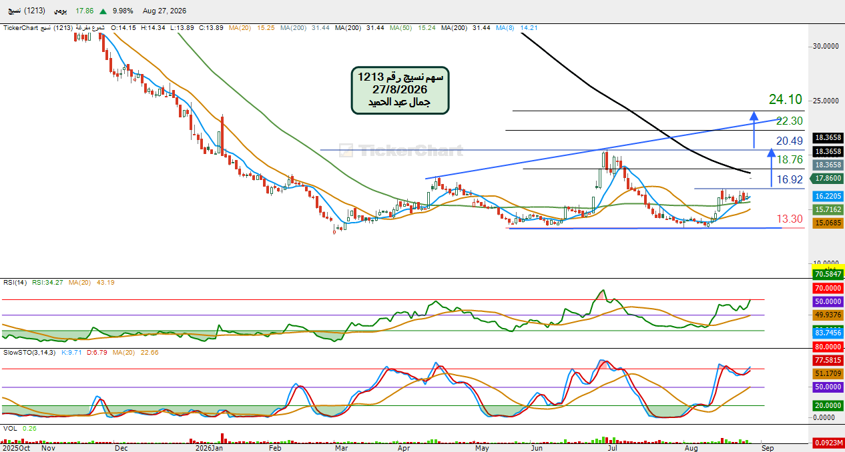Image resolution: width=845 pixels, height=452 pixels.
Task: Click the 0.26 volume value
Action: (29, 428)
